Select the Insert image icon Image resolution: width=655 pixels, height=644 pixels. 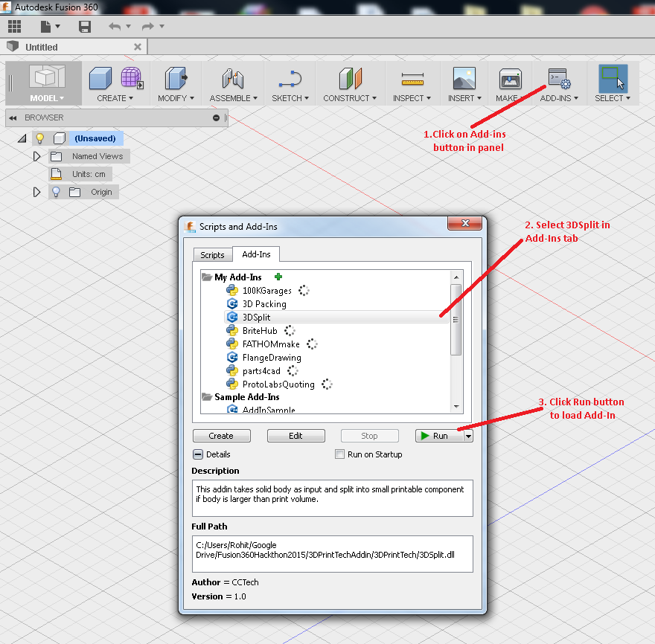pyautogui.click(x=464, y=78)
